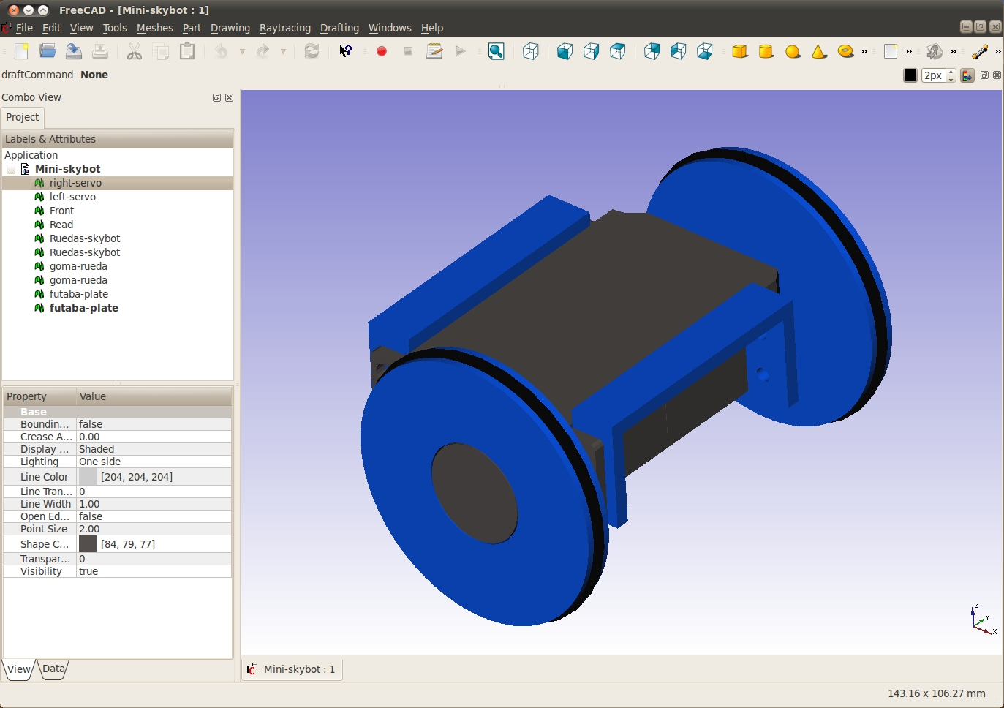The width and height of the screenshot is (1004, 708).
Task: Start macro recording with the red dot
Action: [x=382, y=51]
